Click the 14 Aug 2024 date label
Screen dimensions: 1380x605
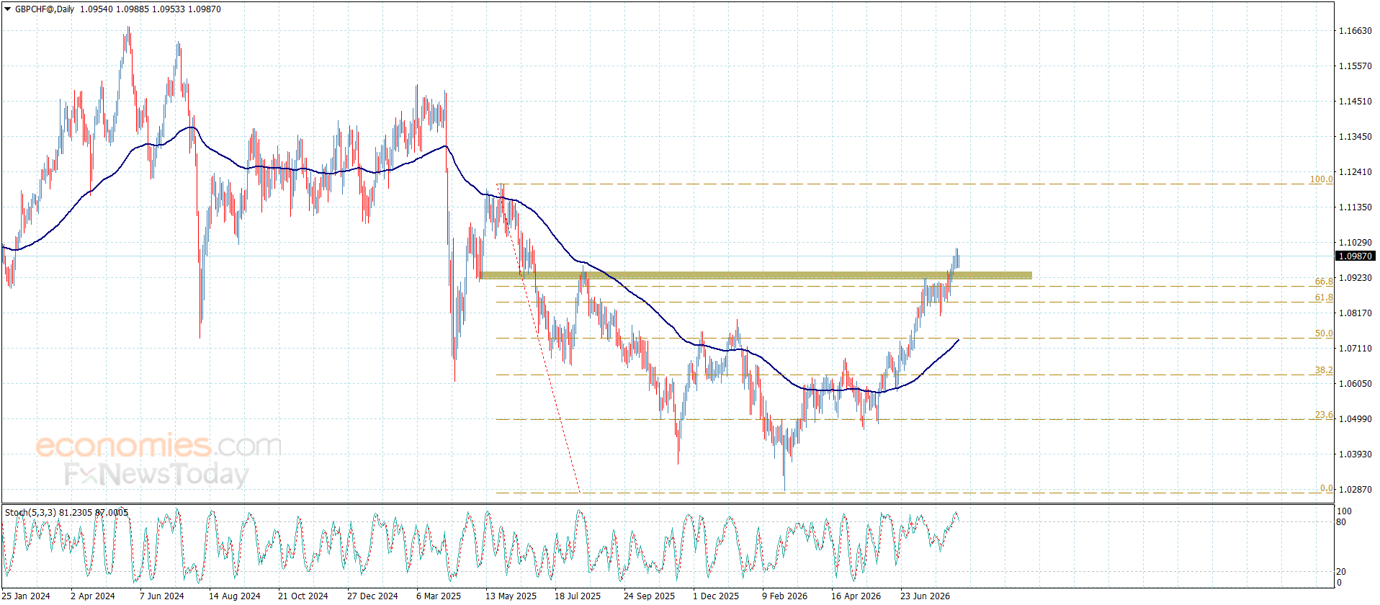click(x=235, y=596)
